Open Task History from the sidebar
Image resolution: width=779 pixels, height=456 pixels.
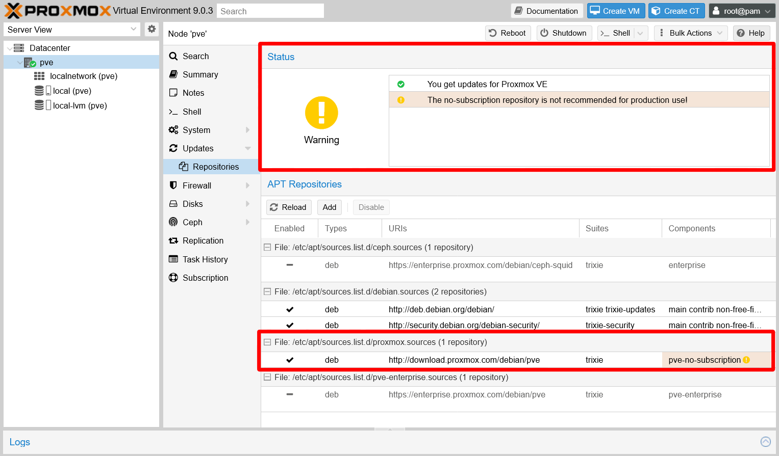[173, 259]
